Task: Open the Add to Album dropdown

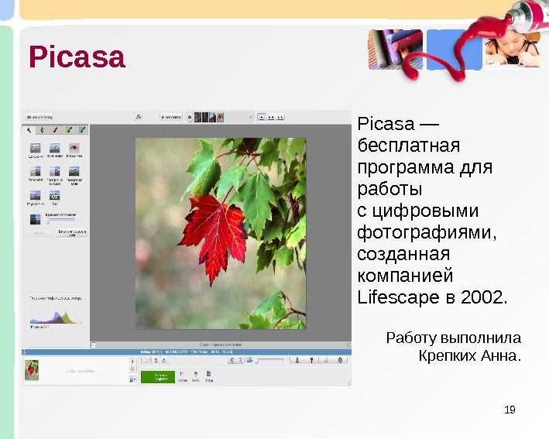Action: point(132,379)
